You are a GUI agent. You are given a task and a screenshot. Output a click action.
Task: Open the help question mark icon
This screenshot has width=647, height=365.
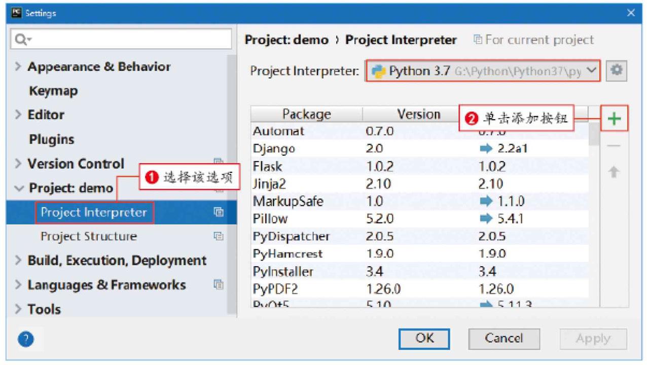coord(26,339)
